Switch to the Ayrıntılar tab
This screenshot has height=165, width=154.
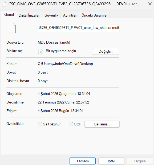tap(70, 15)
